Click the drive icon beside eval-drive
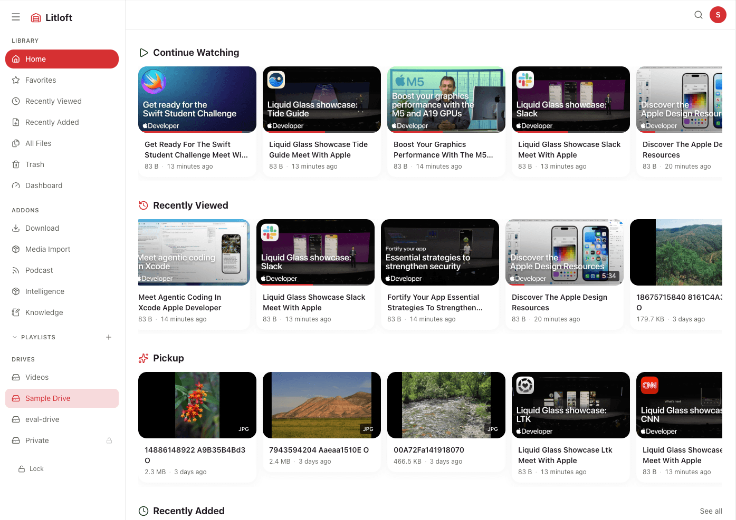The image size is (736, 520). (x=16, y=419)
